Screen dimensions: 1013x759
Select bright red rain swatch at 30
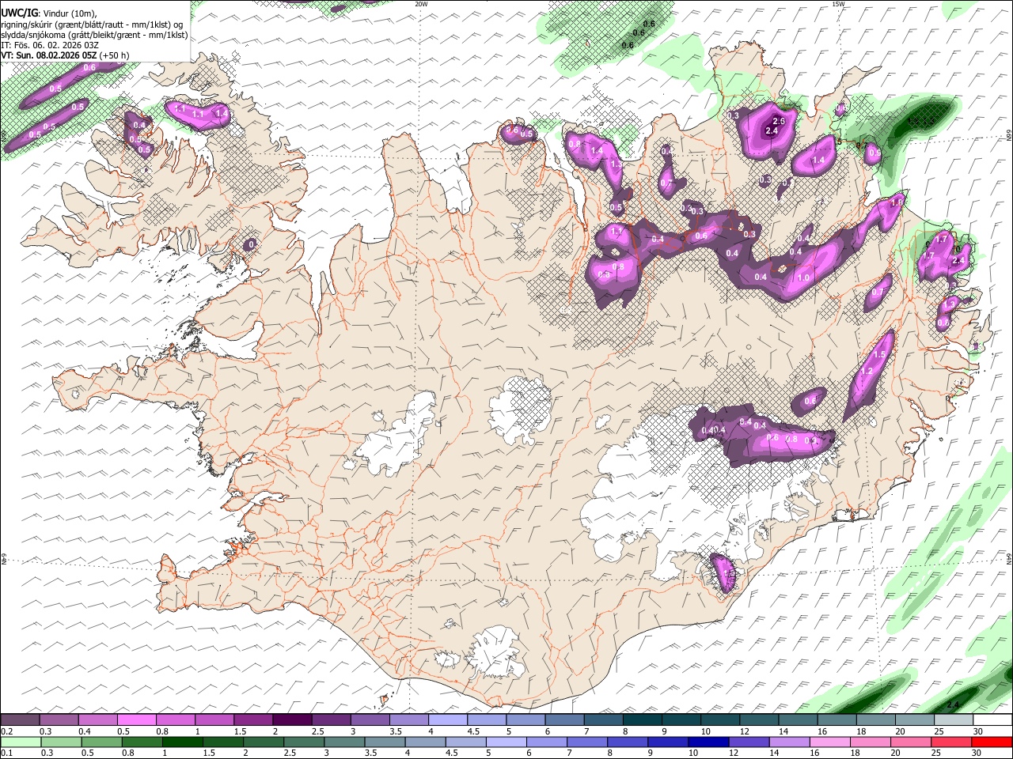point(992,742)
